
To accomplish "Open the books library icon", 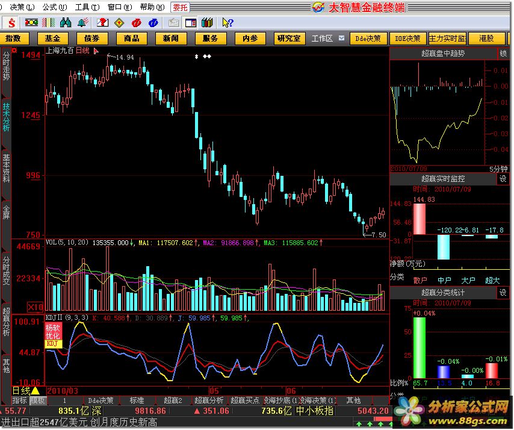I will pos(207,23).
